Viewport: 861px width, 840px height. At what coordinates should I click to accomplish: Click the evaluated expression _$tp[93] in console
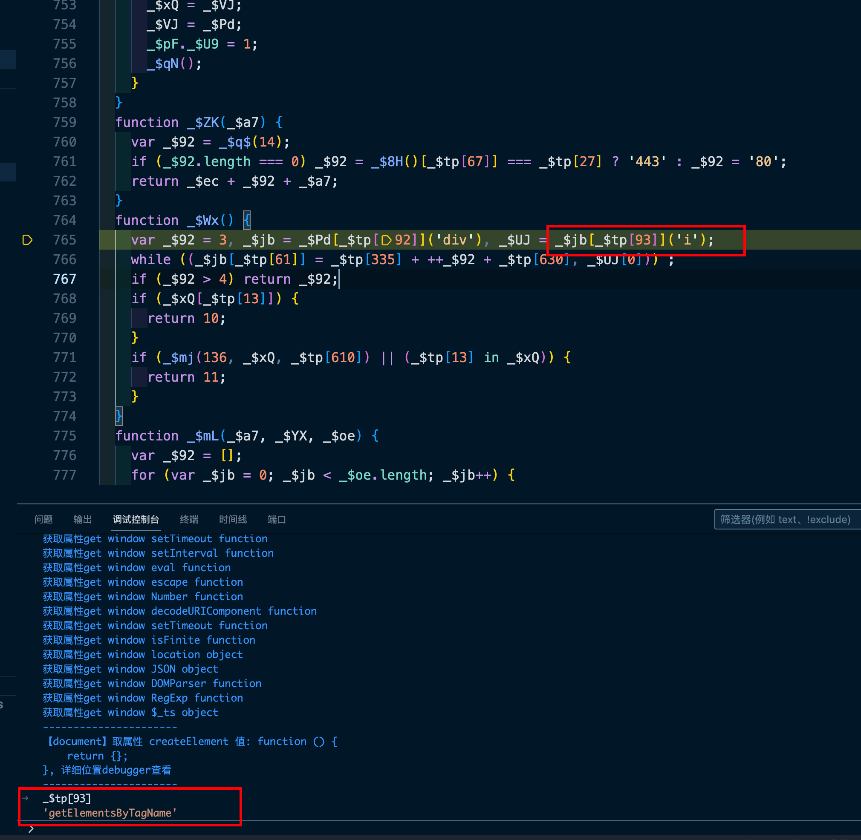click(67, 798)
